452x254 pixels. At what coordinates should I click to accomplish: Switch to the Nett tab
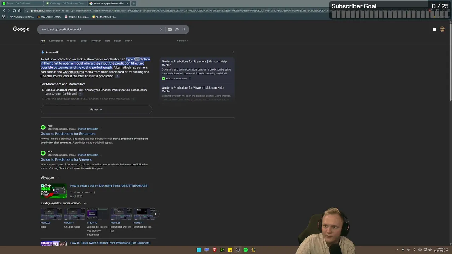[x=107, y=41]
